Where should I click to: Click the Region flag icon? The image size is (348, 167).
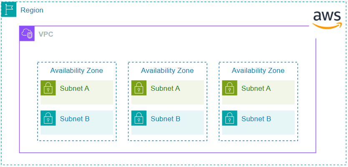(x=8, y=9)
